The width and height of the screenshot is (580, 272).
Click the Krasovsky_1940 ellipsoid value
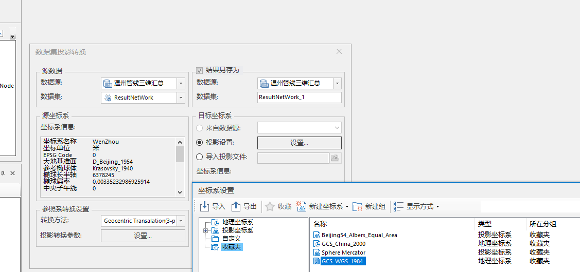click(112, 168)
